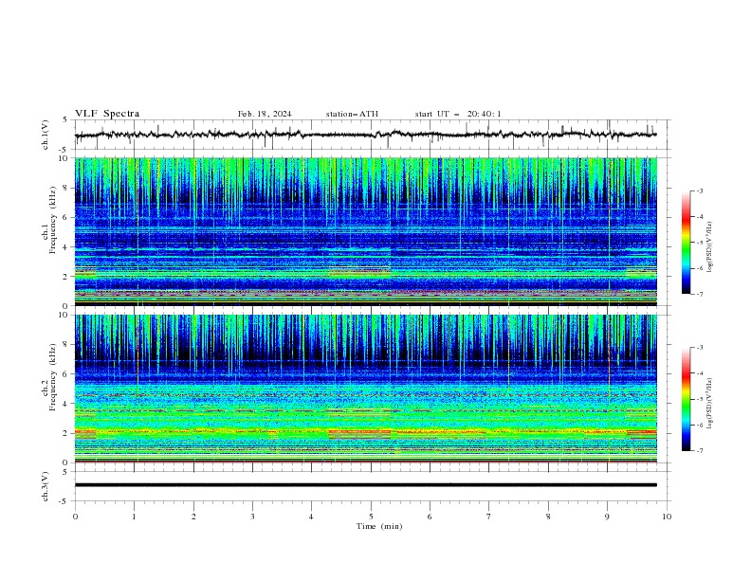Screen dimensions: 751x580
Task: Click the ch.1 voltage waveform trace
Action: pyautogui.click(x=365, y=135)
